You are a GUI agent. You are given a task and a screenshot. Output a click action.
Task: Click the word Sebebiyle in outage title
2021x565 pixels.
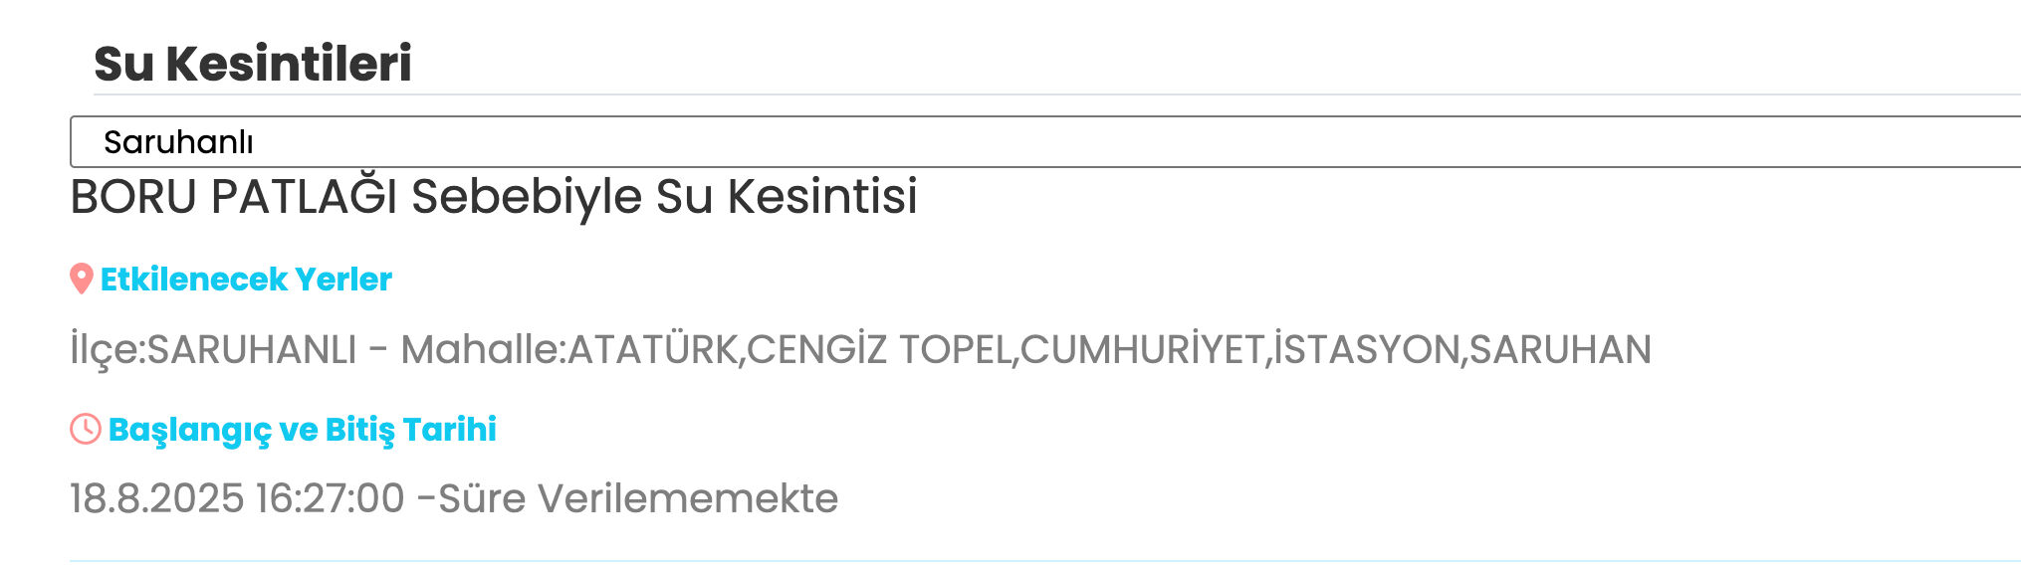527,196
